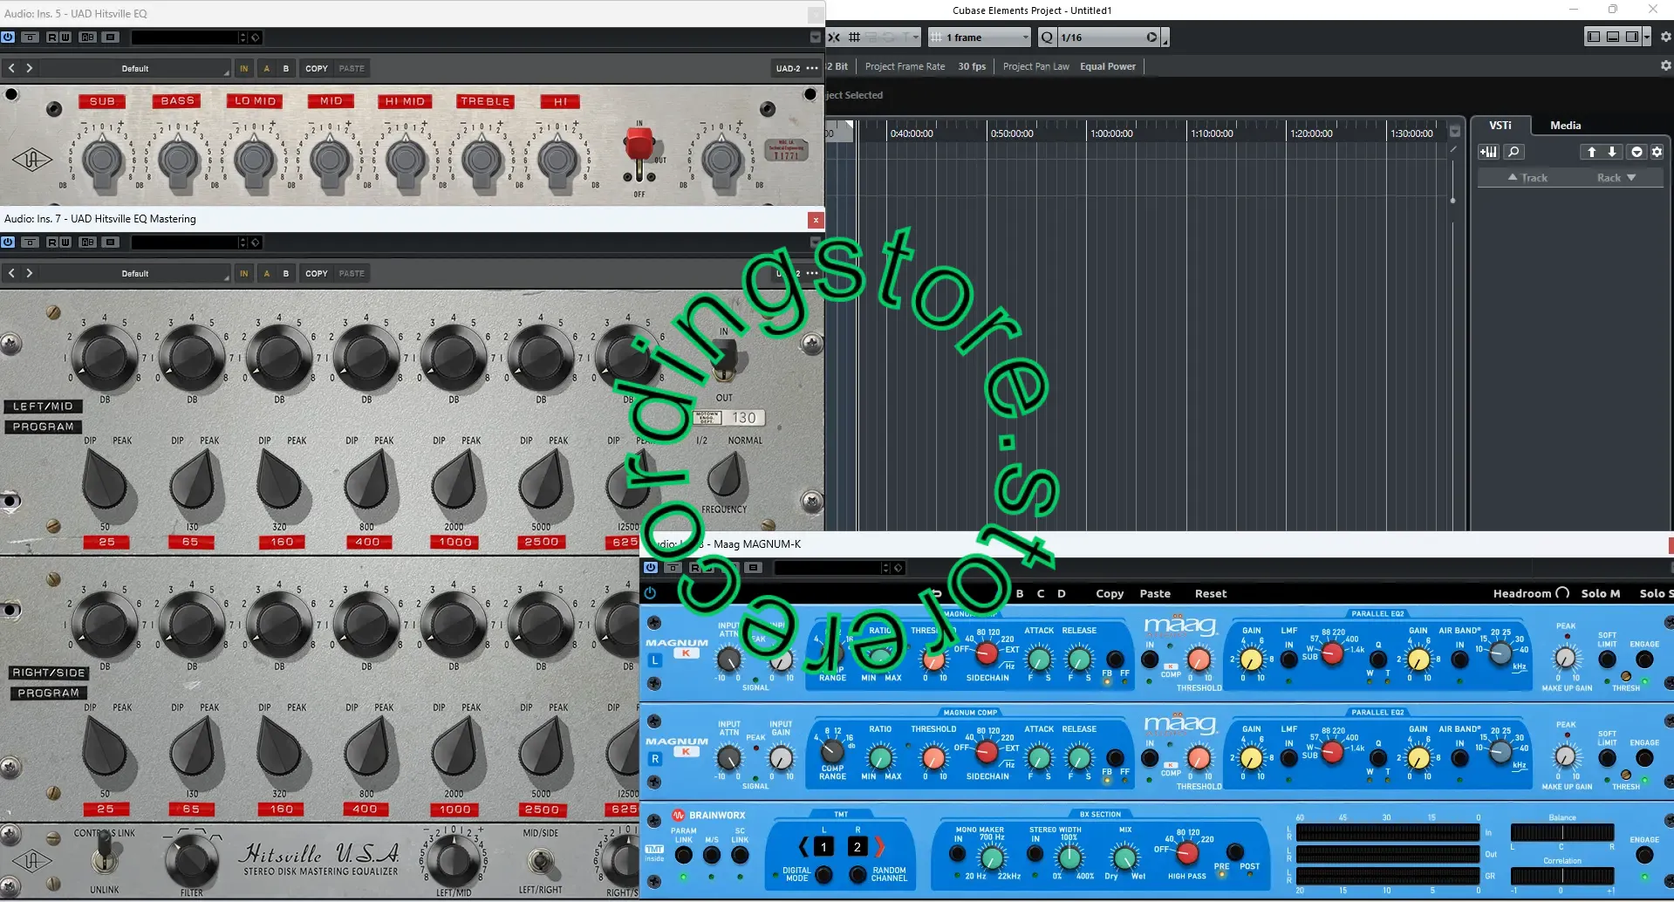
Task: Toggle IN button on Hitsville EQ Mastering toolbar
Action: pyautogui.click(x=243, y=273)
